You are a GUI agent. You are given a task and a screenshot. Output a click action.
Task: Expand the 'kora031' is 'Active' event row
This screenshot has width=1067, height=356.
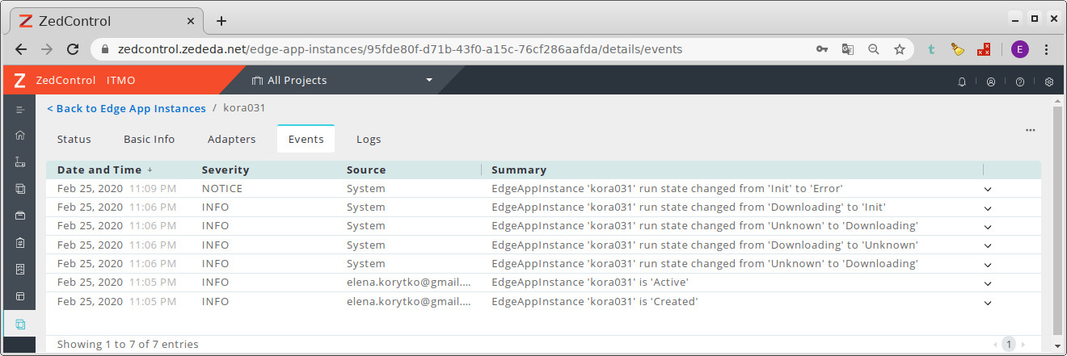click(988, 283)
